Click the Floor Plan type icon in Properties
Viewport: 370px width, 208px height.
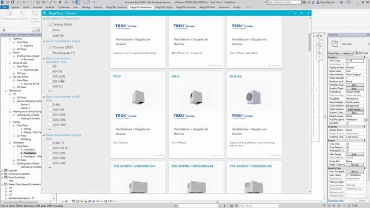coord(334,44)
